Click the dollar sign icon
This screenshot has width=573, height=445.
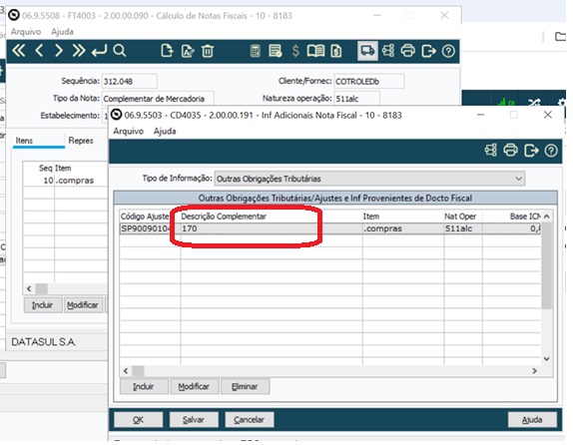[295, 51]
